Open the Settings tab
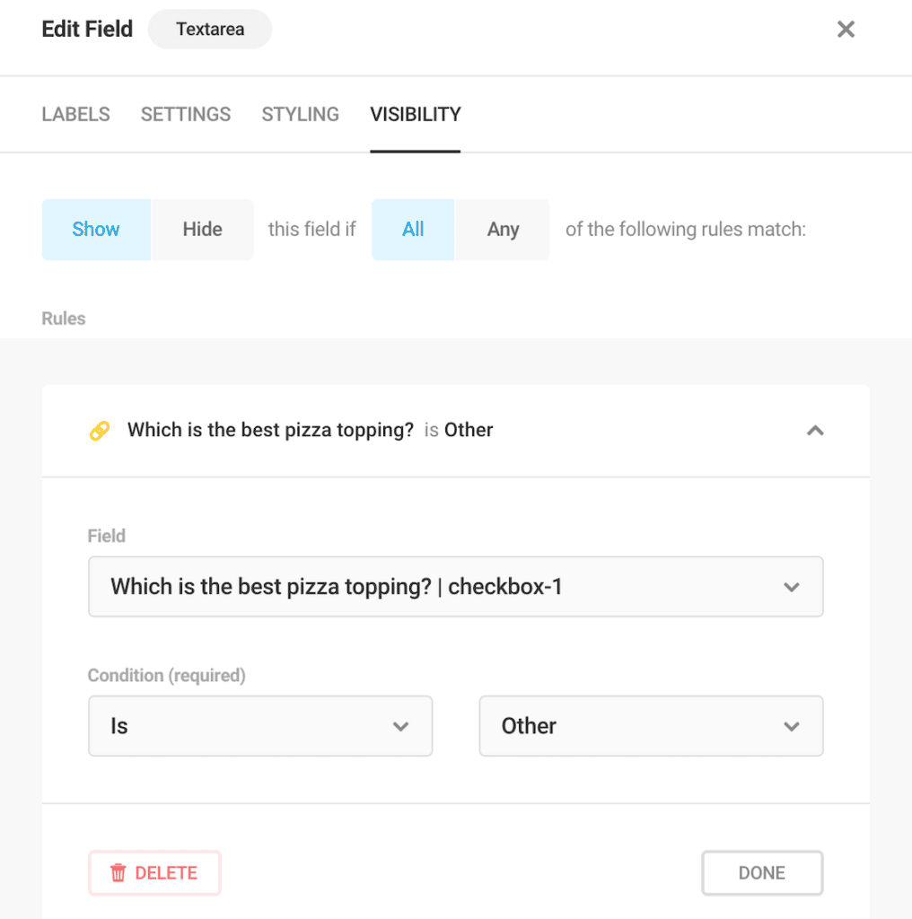 click(x=185, y=114)
